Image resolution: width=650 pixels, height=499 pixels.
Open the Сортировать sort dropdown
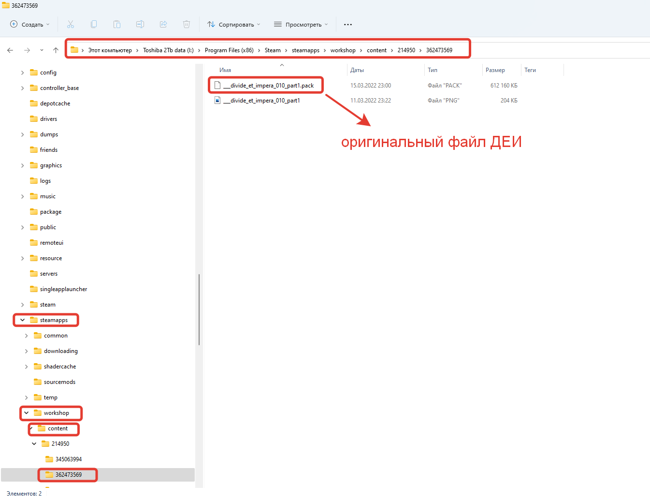[x=234, y=24]
